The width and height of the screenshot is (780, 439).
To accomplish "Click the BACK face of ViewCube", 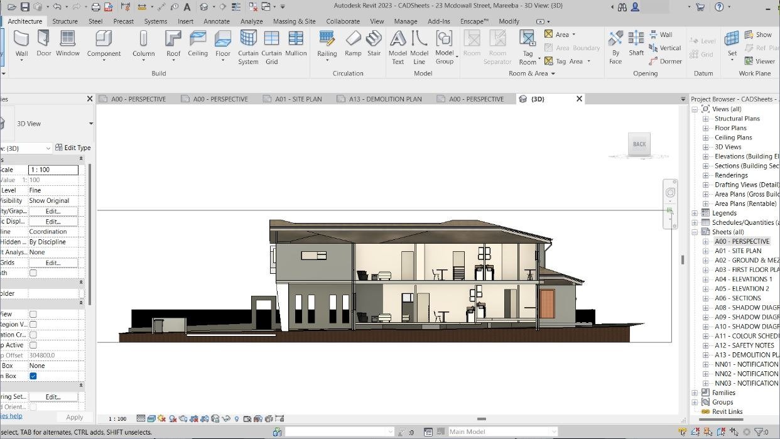I will (x=639, y=144).
